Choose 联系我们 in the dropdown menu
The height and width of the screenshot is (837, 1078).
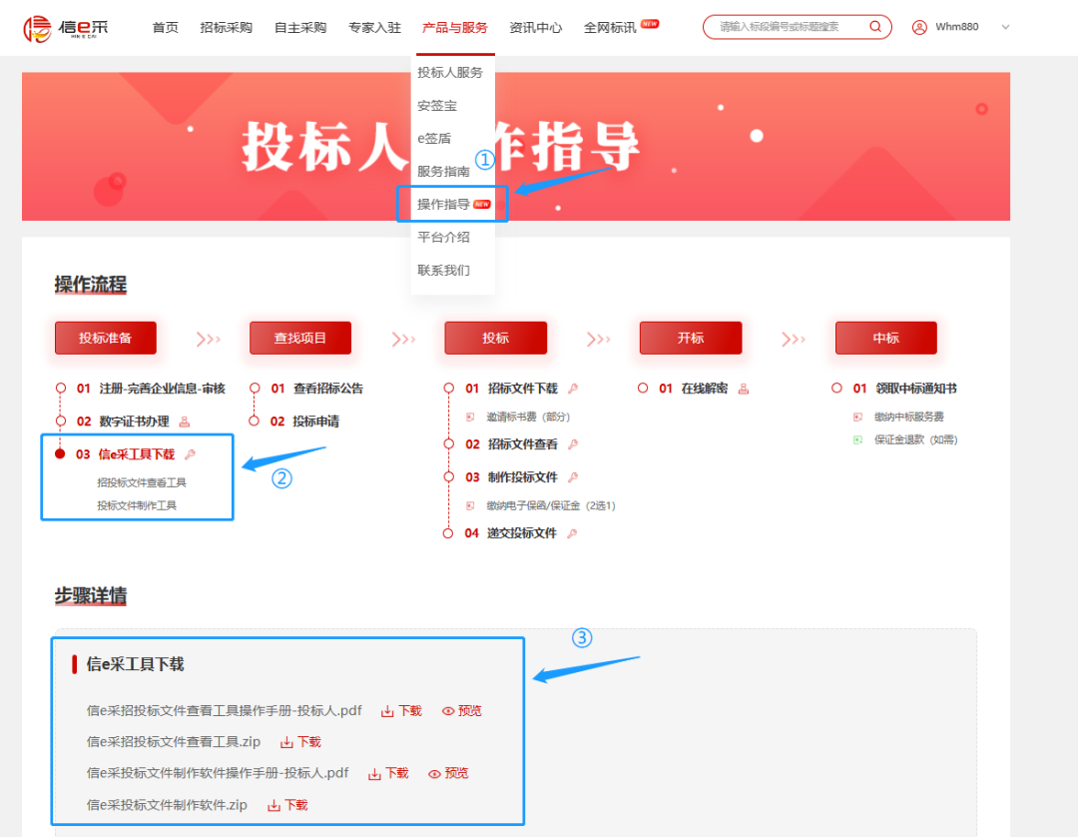tap(443, 271)
